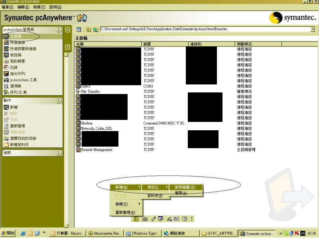Sort by the 裝置 column header
This screenshot has width=319, height=239.
click(x=165, y=44)
